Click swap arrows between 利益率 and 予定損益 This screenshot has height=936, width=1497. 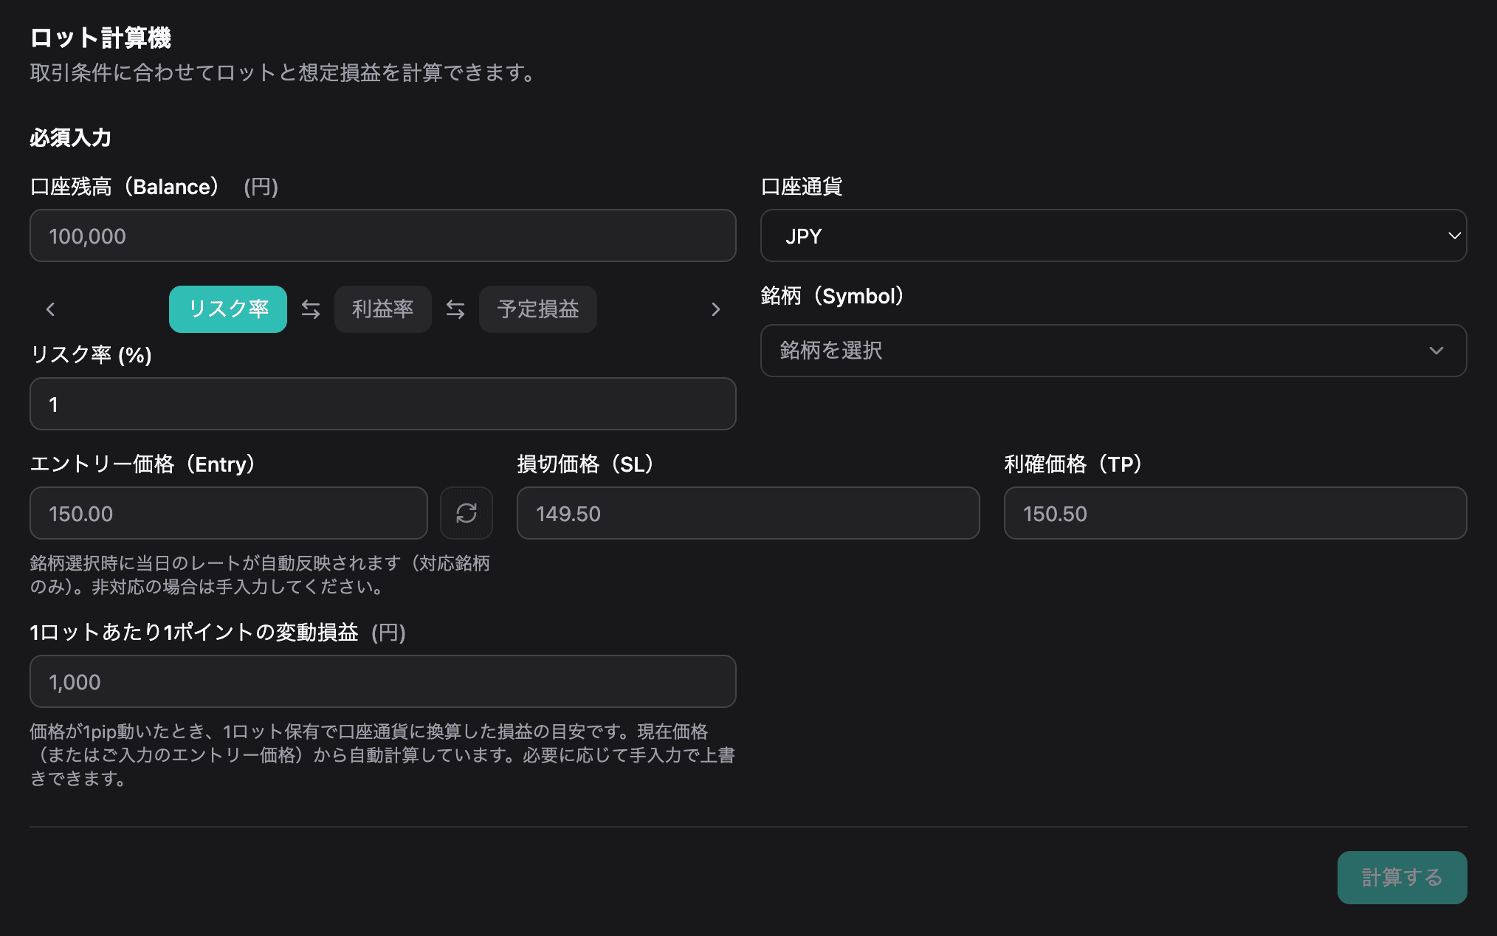click(455, 309)
